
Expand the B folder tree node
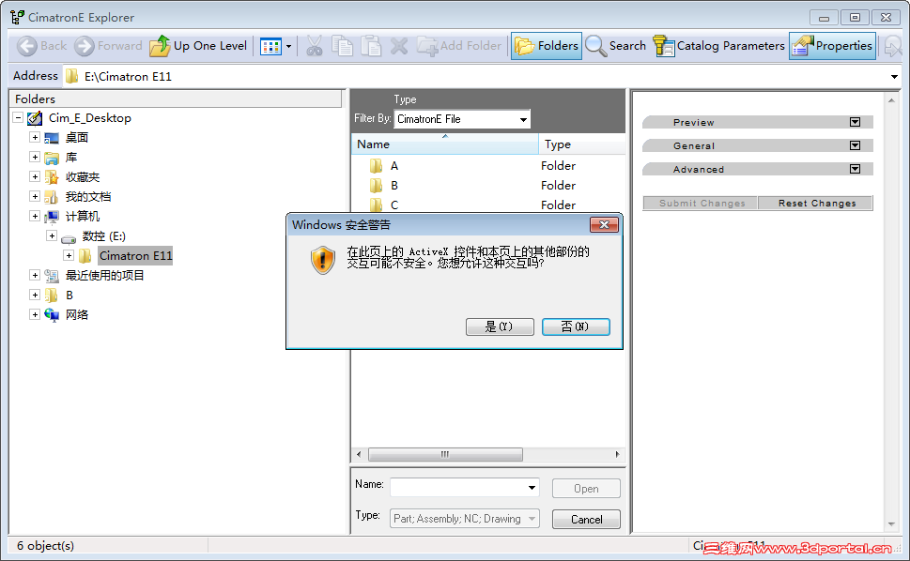(x=35, y=295)
